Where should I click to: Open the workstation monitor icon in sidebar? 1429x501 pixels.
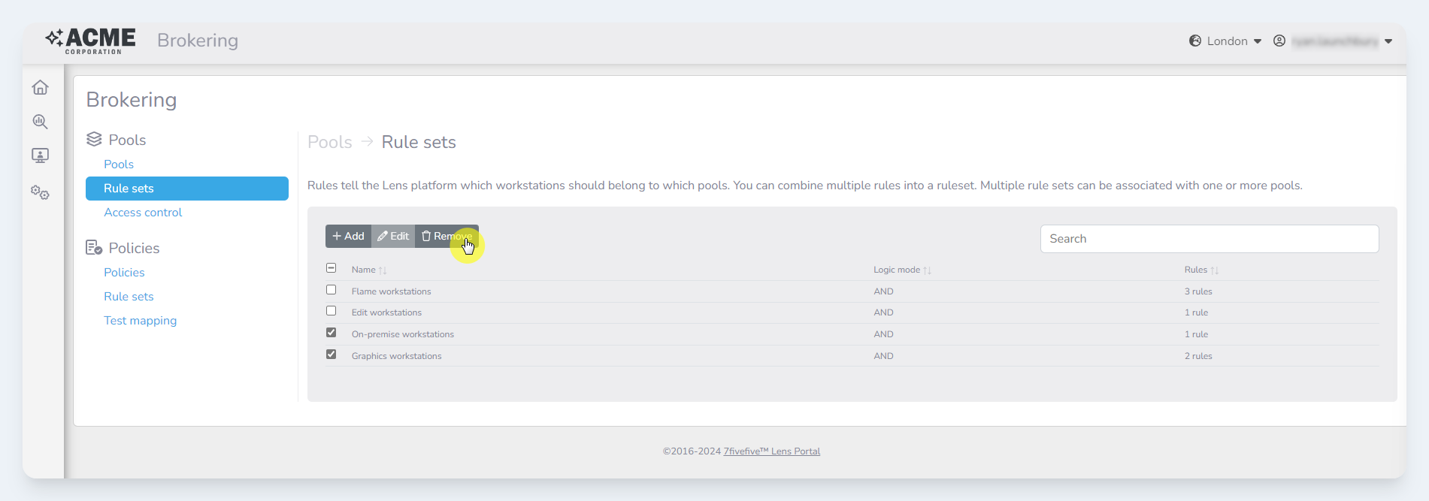(x=41, y=155)
